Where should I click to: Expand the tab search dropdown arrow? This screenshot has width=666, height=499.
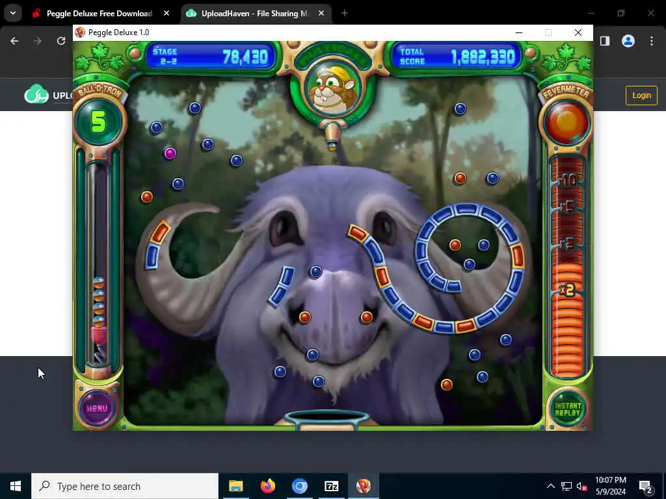tap(13, 13)
